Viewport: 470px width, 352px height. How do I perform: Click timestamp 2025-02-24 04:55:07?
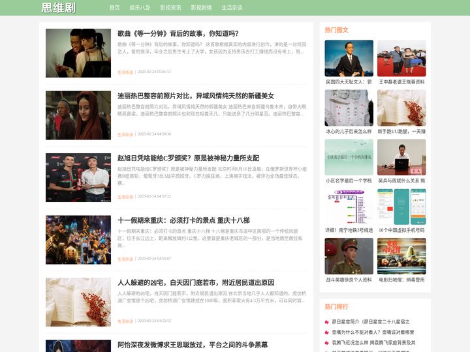point(154,259)
